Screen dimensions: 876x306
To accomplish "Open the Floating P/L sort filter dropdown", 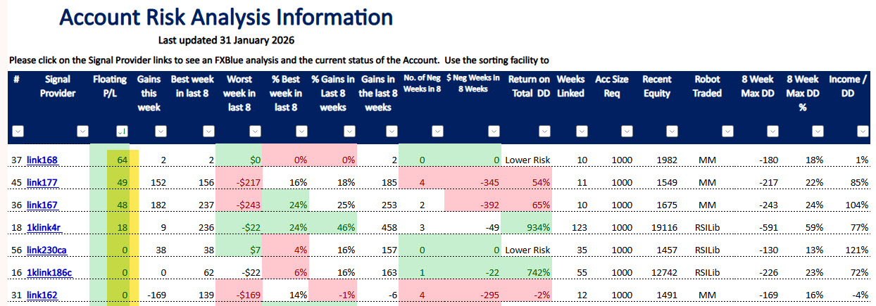I will [x=121, y=131].
